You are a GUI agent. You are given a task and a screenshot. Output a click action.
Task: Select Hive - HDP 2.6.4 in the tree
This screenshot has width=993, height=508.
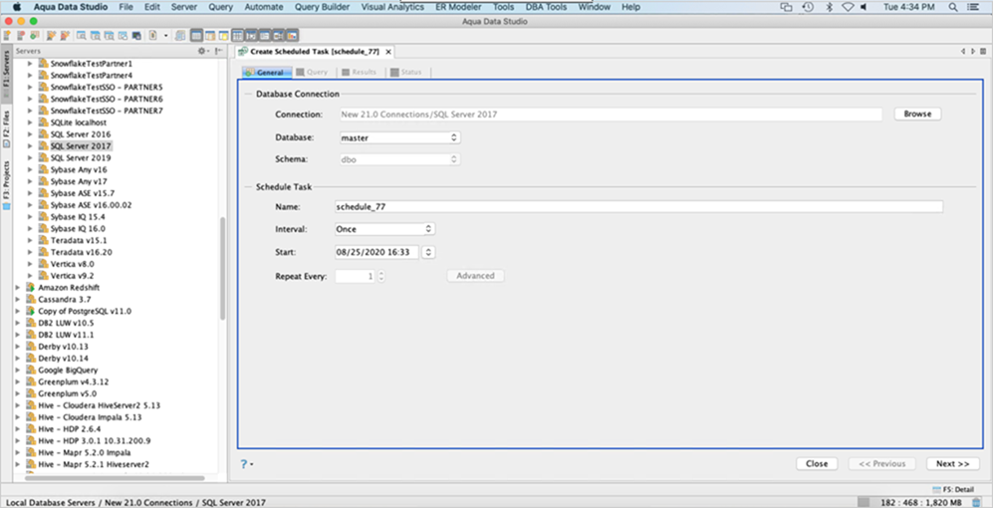click(69, 429)
